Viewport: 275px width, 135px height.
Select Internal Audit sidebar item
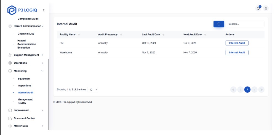point(25,93)
